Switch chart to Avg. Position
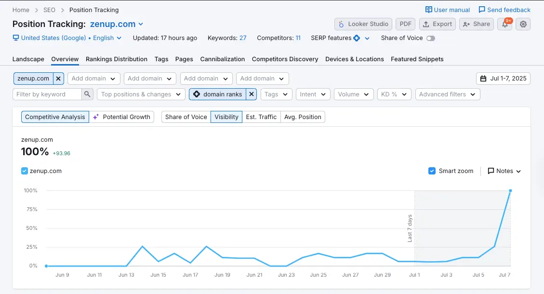The height and width of the screenshot is (294, 544). coord(303,117)
